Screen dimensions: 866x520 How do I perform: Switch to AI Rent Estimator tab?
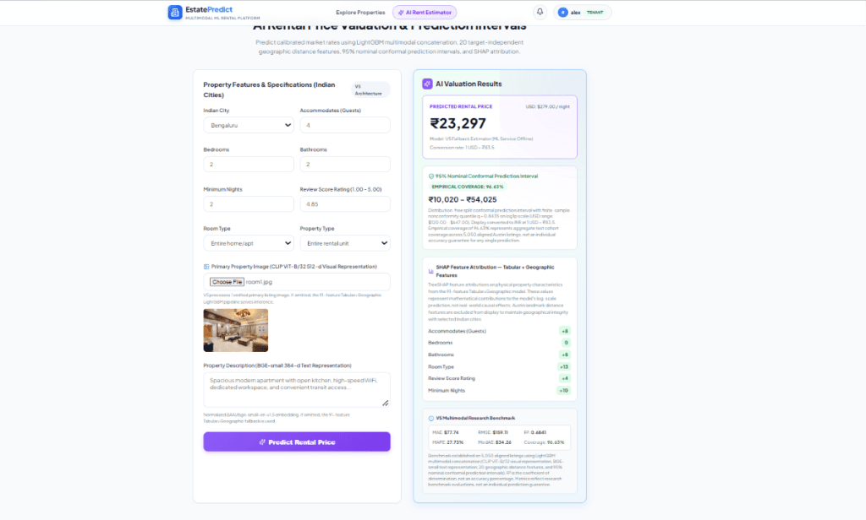(425, 12)
